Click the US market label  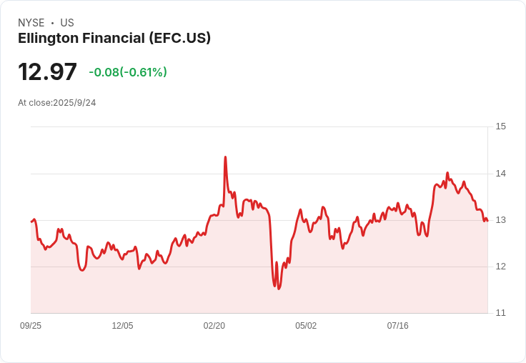coord(67,23)
